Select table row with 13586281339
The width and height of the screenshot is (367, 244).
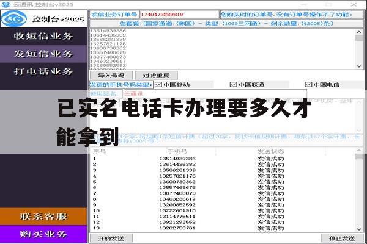point(223,170)
